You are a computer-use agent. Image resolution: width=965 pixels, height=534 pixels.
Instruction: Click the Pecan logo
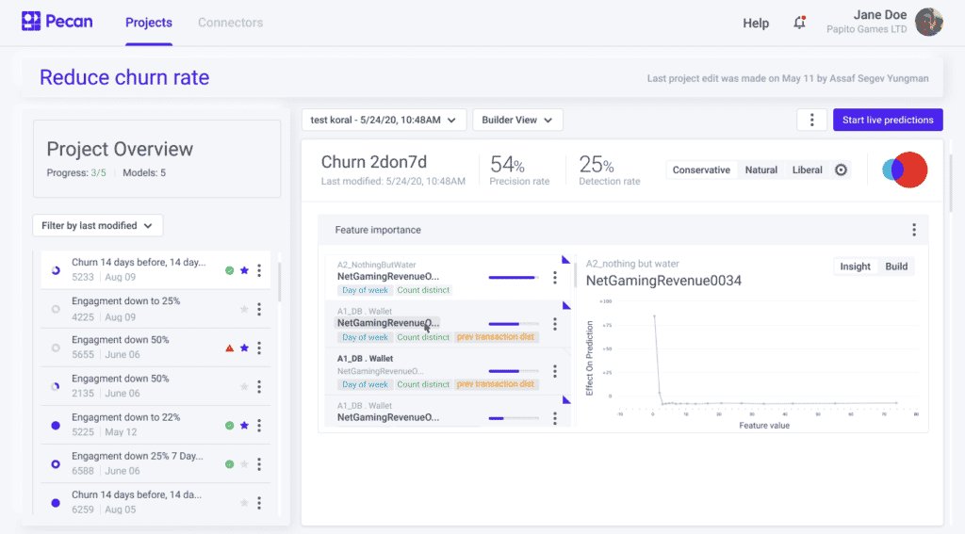click(x=57, y=22)
